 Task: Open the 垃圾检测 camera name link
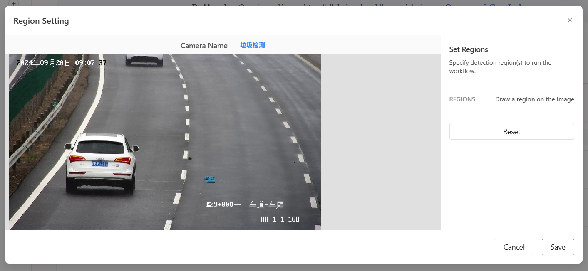pos(253,45)
